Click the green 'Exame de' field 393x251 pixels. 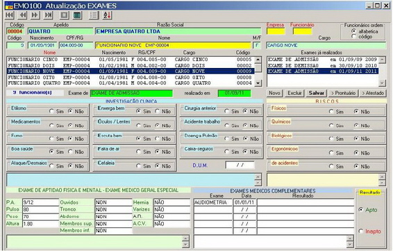pos(131,93)
